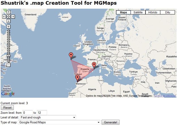Switch to the Ditu map view
This screenshot has width=177, height=128.
pos(167,12)
